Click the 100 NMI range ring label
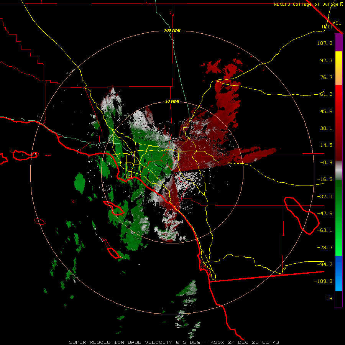The height and width of the screenshot is (345, 345). tap(172, 30)
